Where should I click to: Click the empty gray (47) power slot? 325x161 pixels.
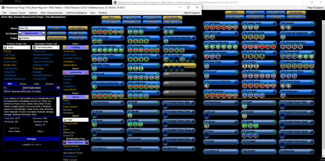(179, 83)
